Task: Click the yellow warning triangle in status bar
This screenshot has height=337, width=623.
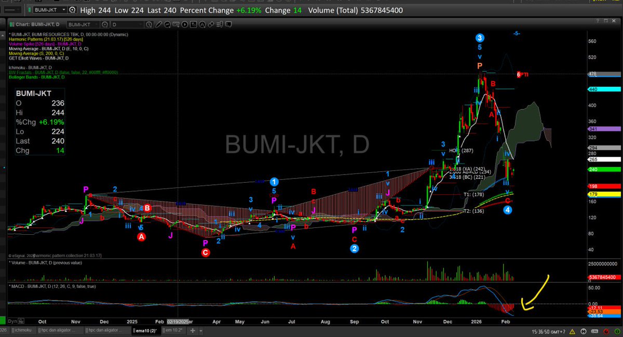Action: pyautogui.click(x=573, y=331)
